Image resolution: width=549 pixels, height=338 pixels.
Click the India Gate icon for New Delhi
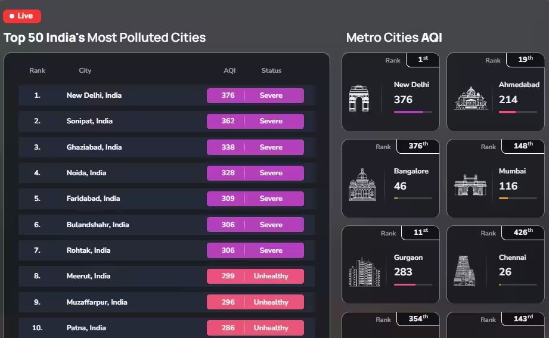[359, 98]
